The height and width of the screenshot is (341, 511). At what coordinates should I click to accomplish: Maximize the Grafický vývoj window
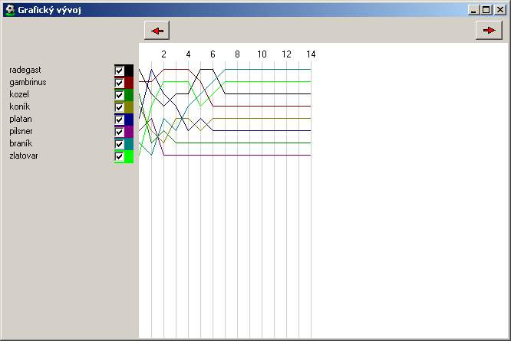pyautogui.click(x=486, y=10)
